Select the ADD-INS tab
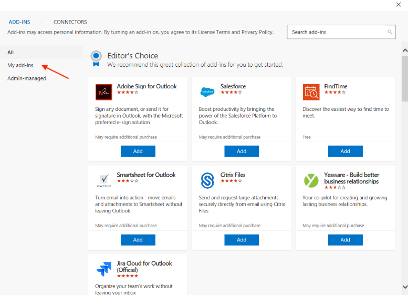408x295 pixels. point(19,22)
